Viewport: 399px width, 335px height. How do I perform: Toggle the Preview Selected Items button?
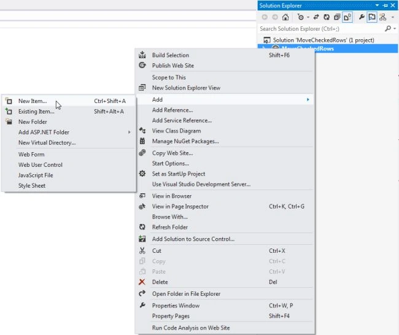point(372,17)
